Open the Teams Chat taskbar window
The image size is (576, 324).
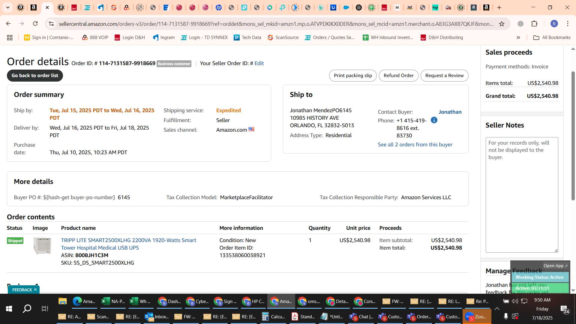361,316
